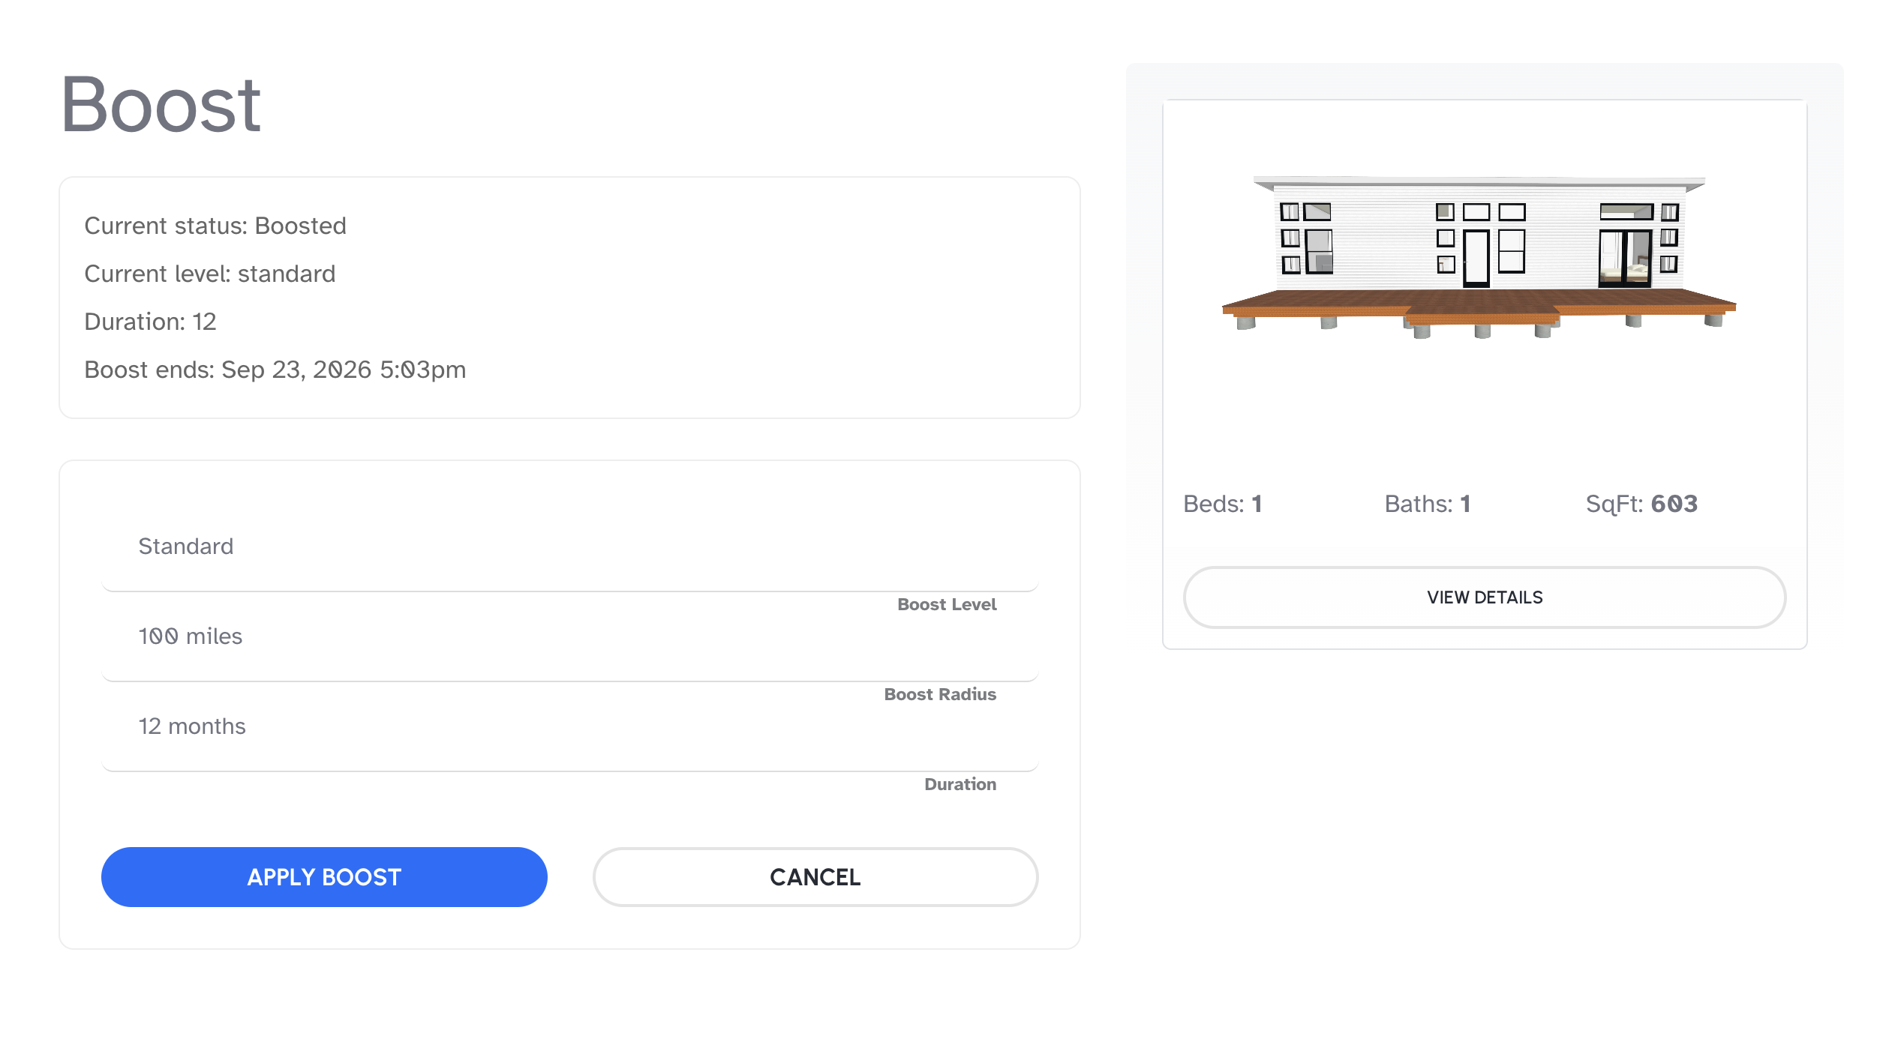Click the Duration field label under dropdown
This screenshot has height=1045, width=1898.
(x=960, y=784)
